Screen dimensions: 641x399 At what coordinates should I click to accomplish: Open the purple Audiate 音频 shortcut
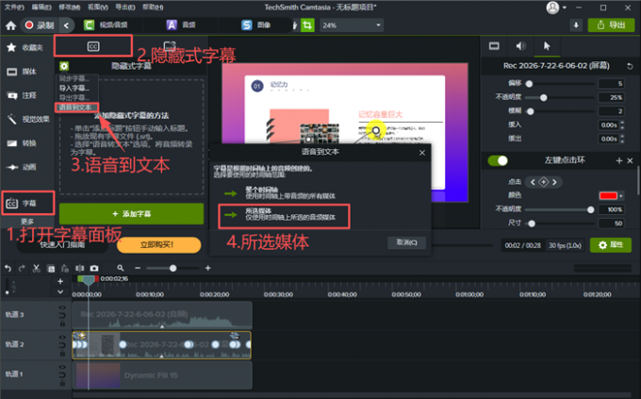(181, 25)
